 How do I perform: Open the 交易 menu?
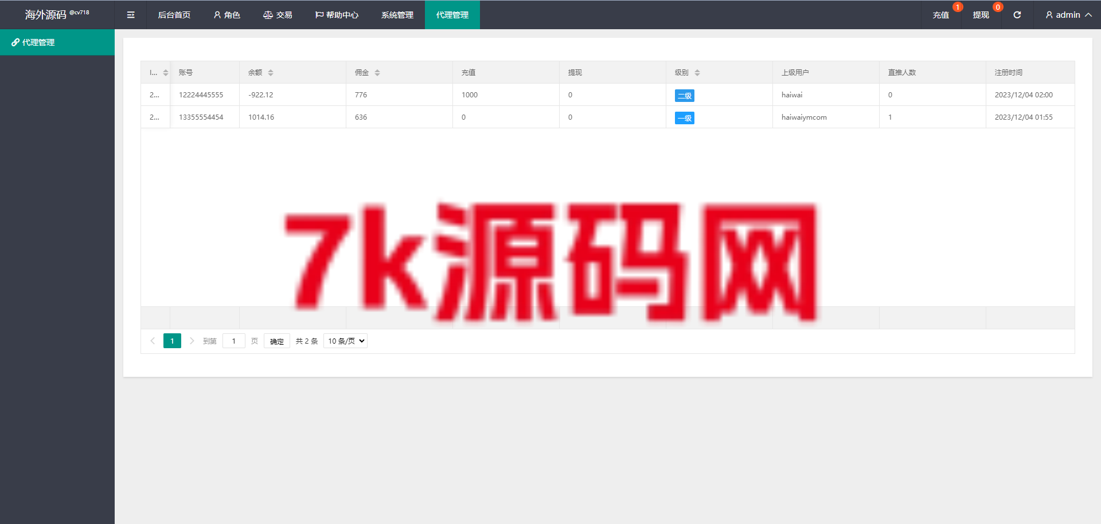pyautogui.click(x=278, y=15)
